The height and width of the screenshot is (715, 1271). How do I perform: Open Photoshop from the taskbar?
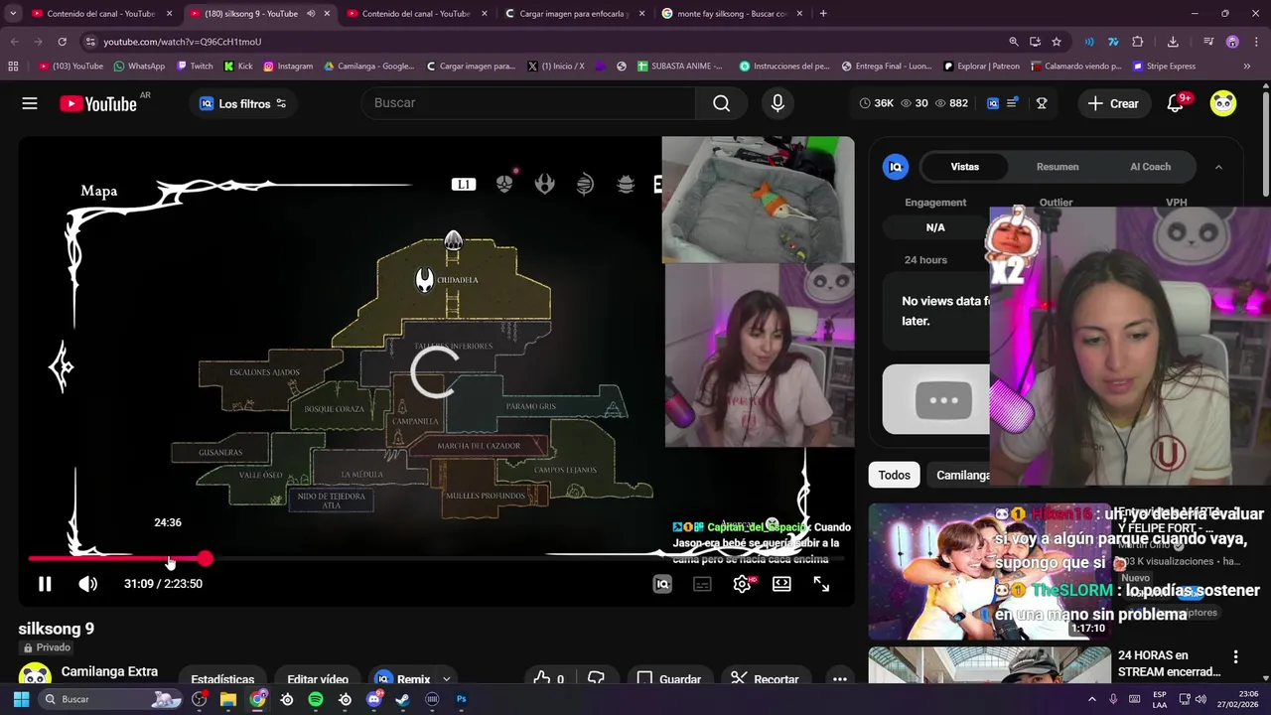pyautogui.click(x=461, y=699)
